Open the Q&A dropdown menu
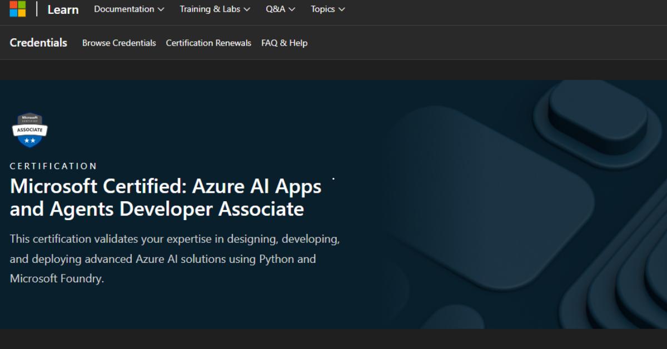 click(x=280, y=9)
